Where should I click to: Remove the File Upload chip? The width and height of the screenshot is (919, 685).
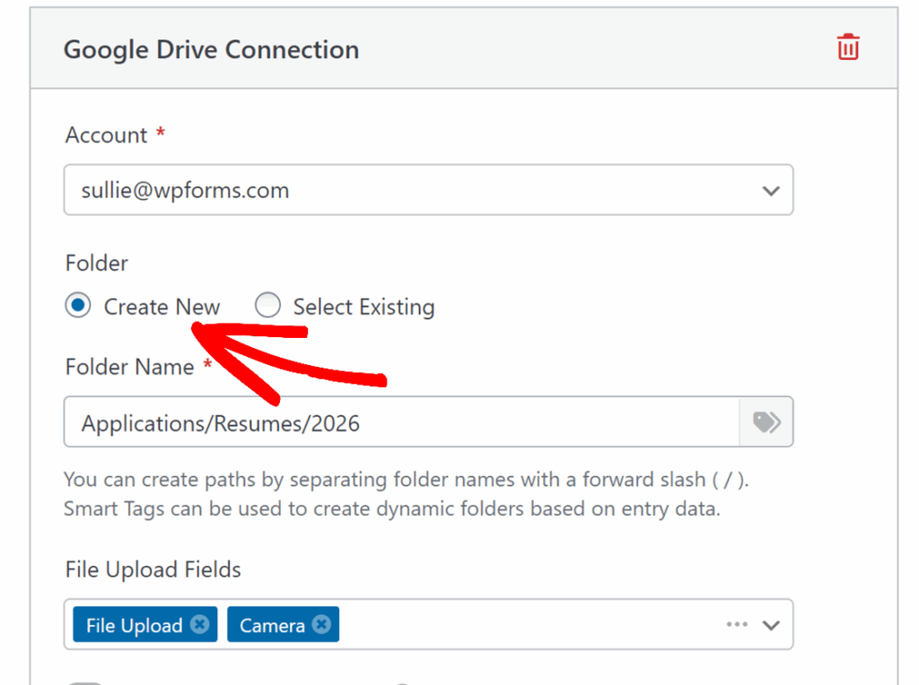click(x=199, y=625)
